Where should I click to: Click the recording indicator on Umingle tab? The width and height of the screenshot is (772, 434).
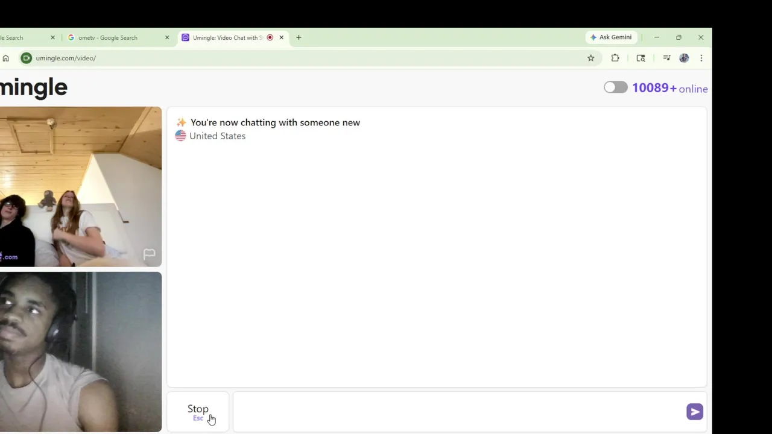[270, 37]
